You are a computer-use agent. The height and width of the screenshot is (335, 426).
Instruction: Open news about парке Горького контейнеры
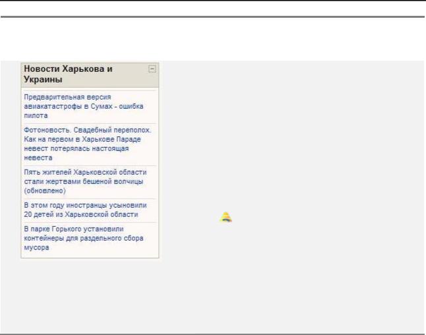(83, 238)
